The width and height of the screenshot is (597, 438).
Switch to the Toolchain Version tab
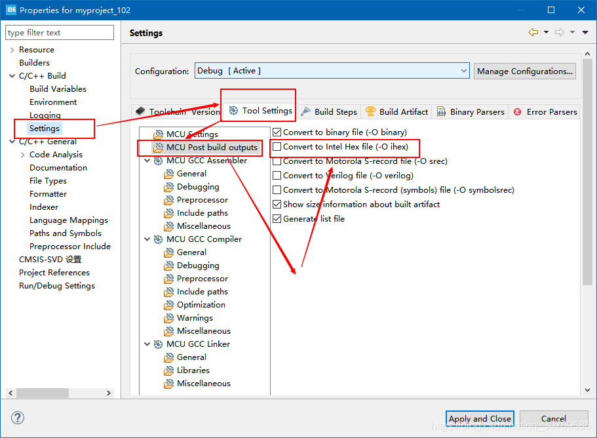[x=178, y=112]
